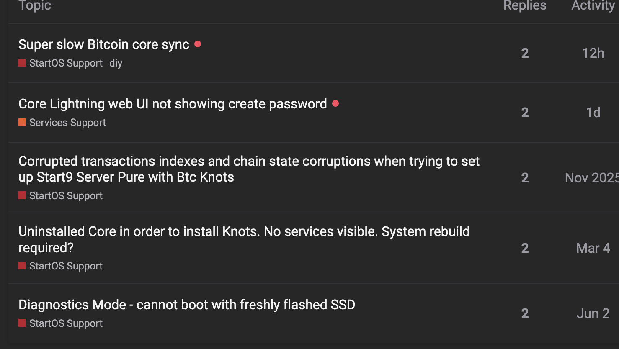
Task: Click the 1d activity for Core Lightning topic
Action: 593,113
